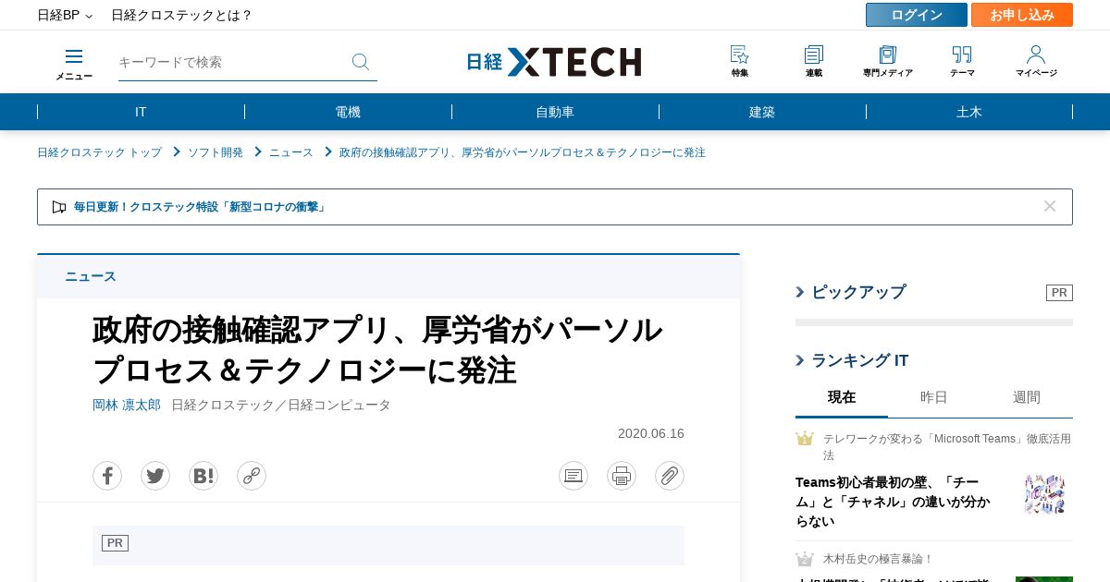This screenshot has width=1110, height=582.
Task: Copy article link chain icon
Action: (x=252, y=476)
